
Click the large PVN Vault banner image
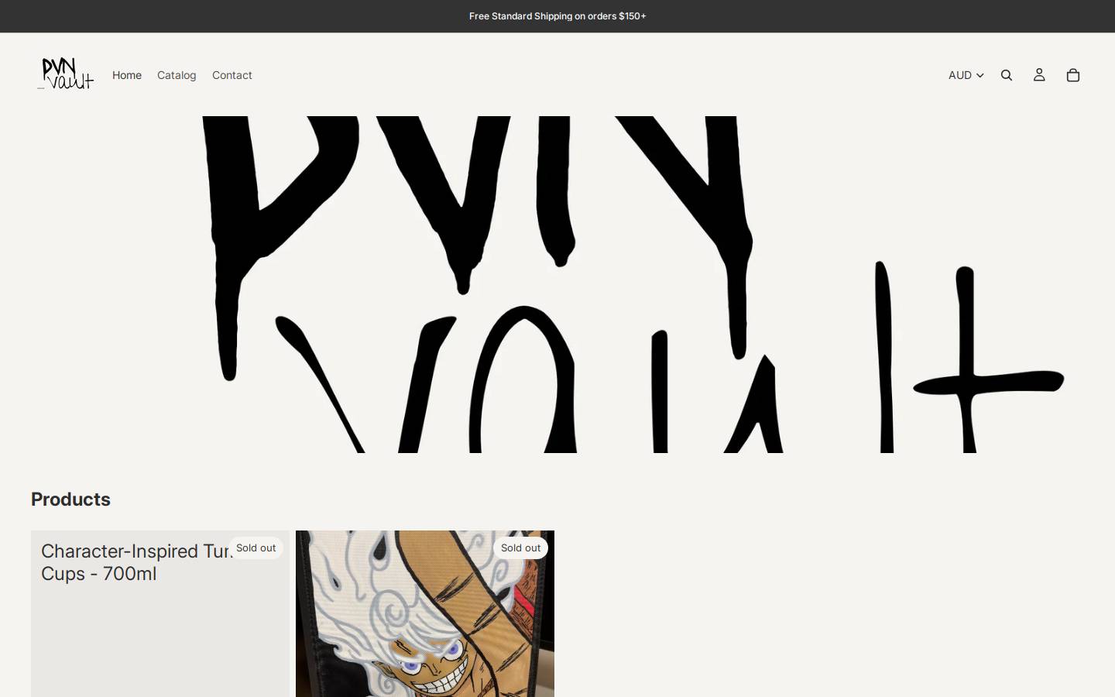[557, 284]
